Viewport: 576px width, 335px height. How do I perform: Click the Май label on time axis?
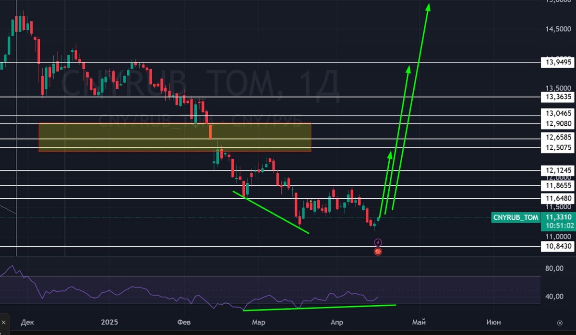[419, 322]
